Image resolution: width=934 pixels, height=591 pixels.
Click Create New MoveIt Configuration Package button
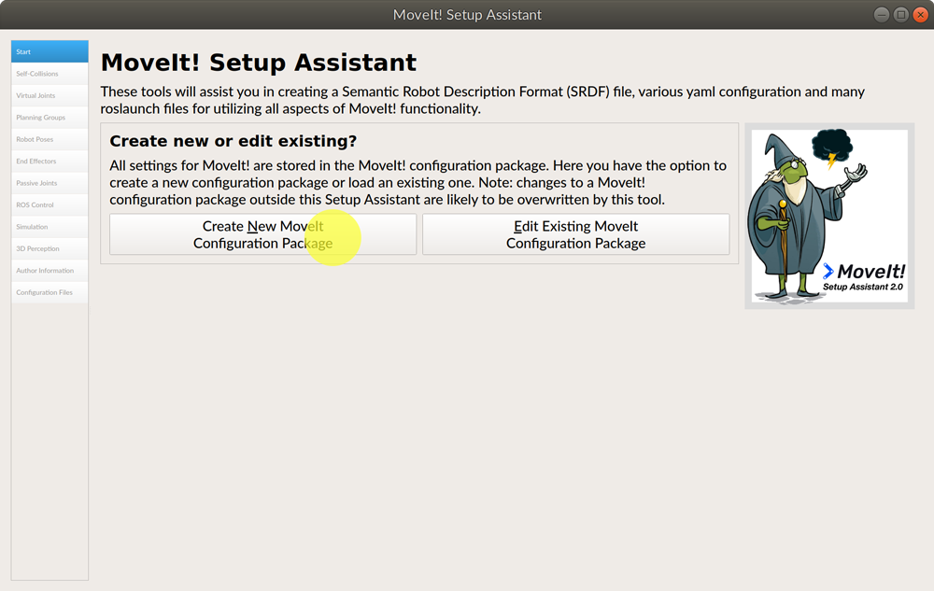[x=262, y=234]
